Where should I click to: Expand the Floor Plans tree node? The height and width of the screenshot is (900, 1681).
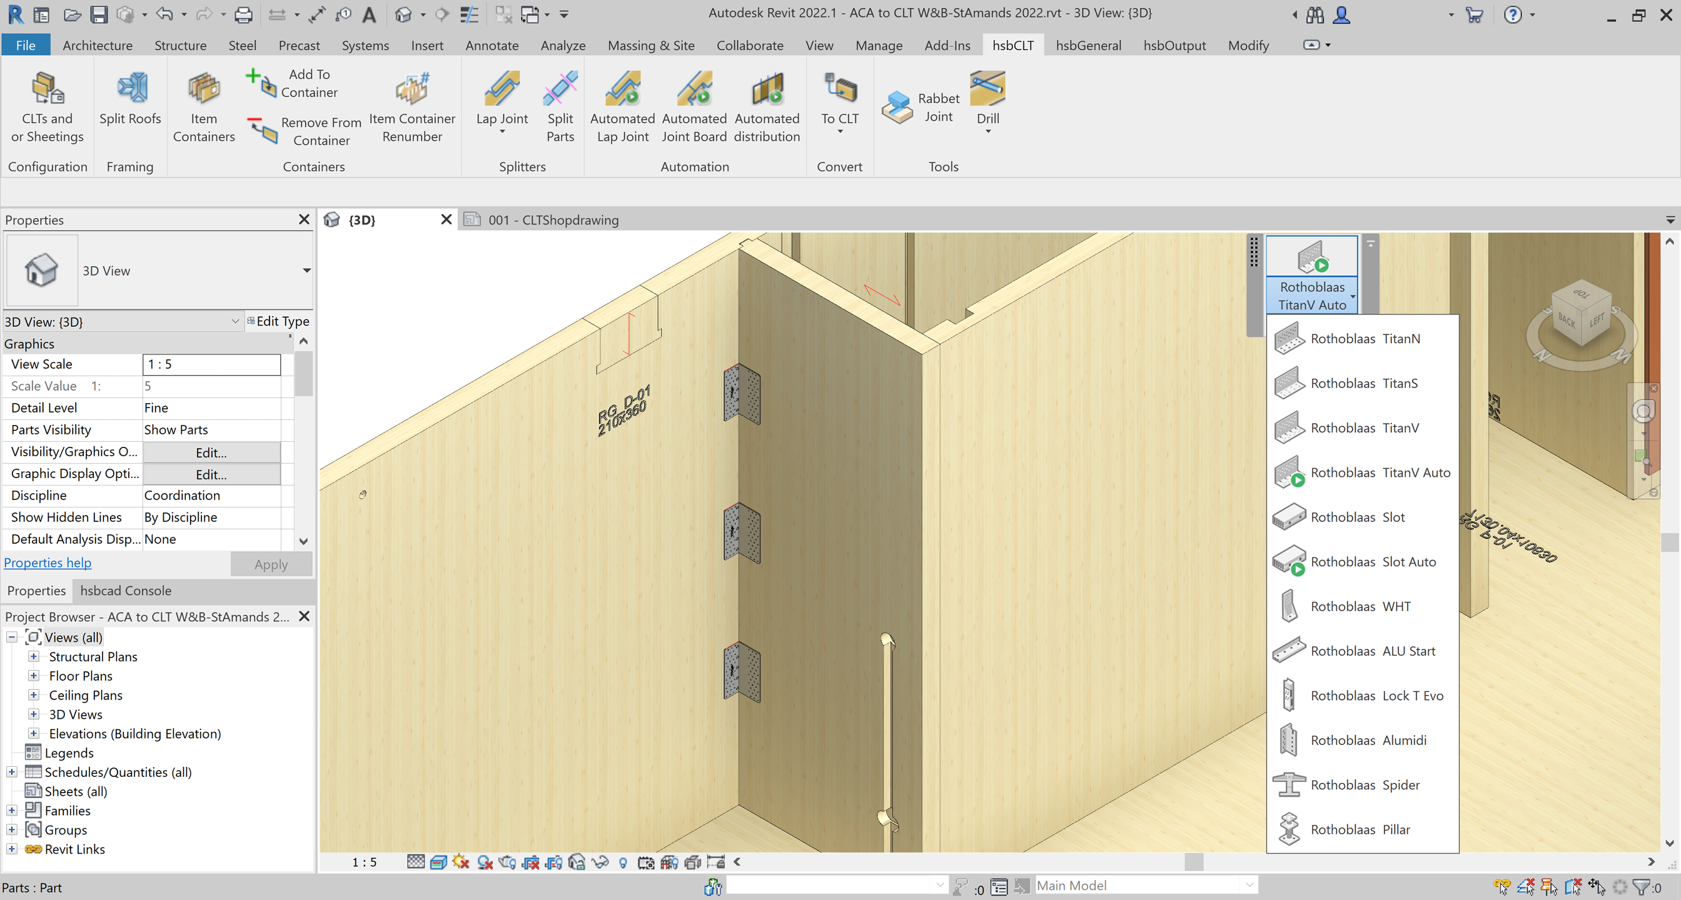(x=34, y=676)
